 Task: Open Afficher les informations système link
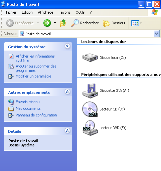[x=35, y=59]
